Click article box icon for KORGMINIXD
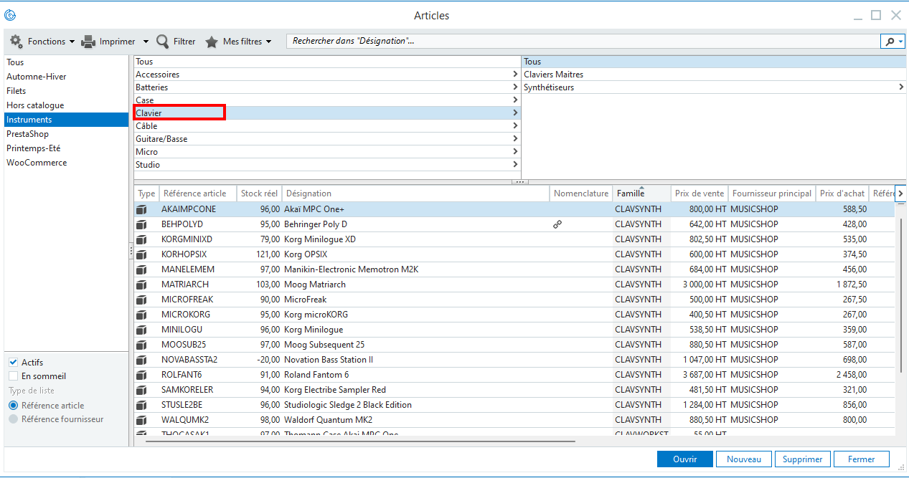 click(141, 239)
